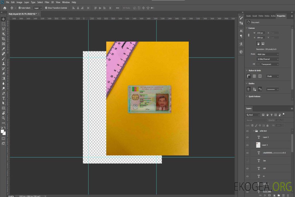Screen dimensions: 295x197
Task: Open the Window menu
Action: 66,2
